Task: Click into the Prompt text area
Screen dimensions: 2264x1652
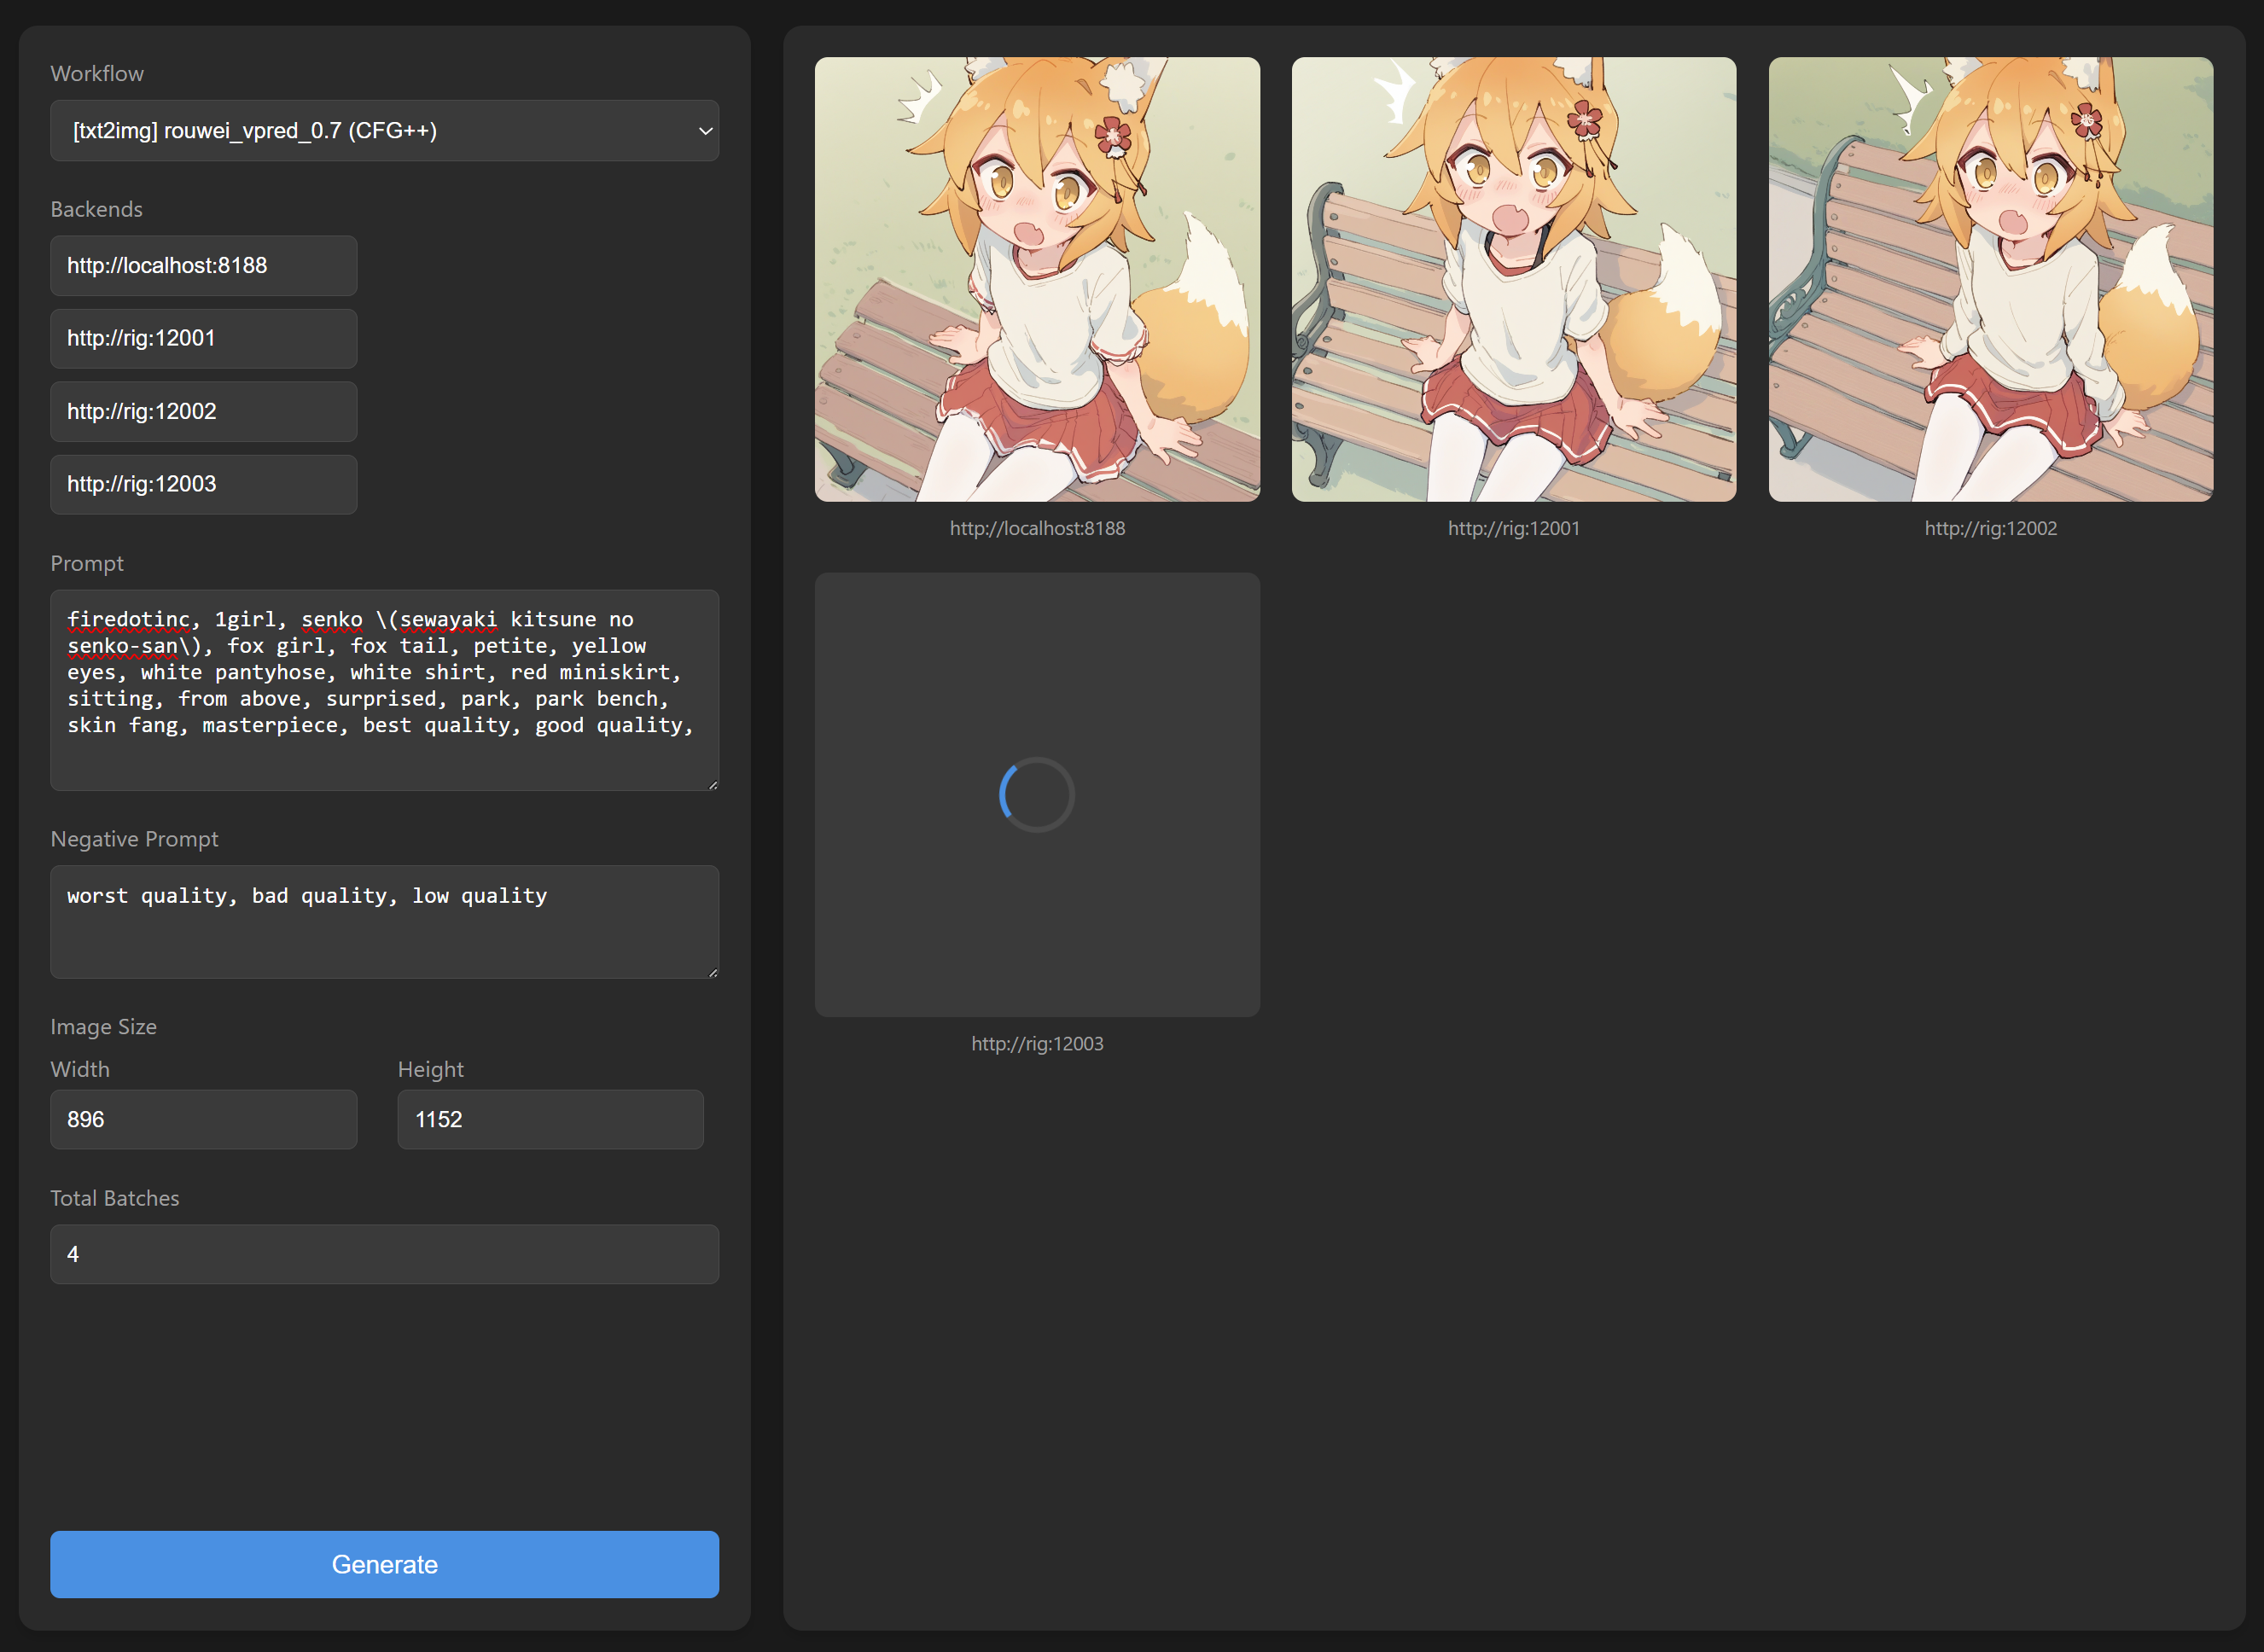Action: tap(384, 690)
